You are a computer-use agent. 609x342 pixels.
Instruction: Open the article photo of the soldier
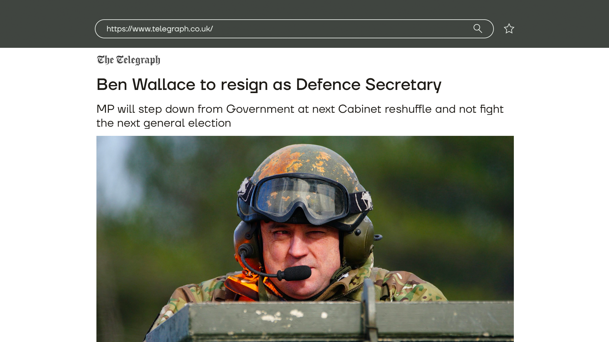(305, 239)
